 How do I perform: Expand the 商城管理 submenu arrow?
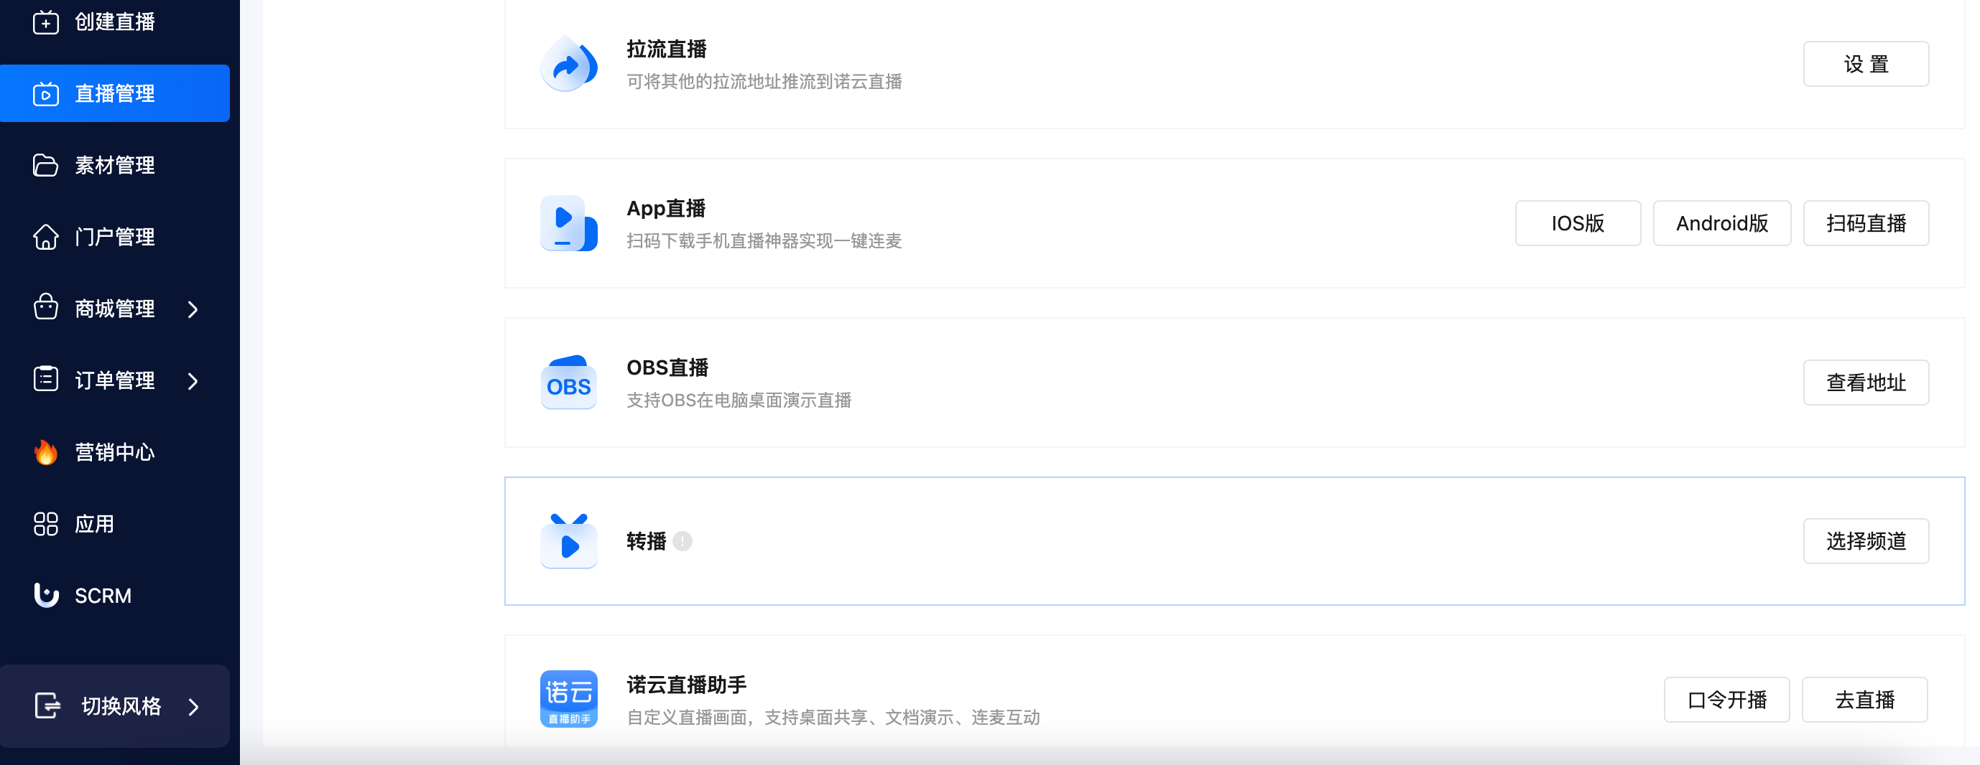point(193,309)
